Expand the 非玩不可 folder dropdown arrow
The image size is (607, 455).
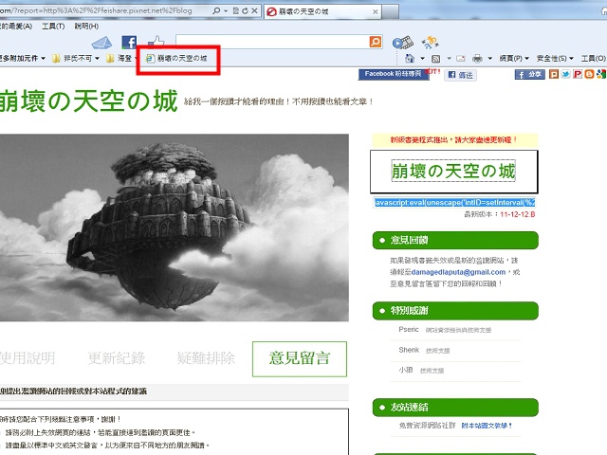pyautogui.click(x=97, y=59)
